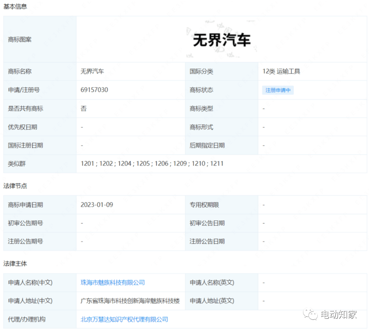Select the applicant address 广东省珠海市科技创新海岸魅族科技楼
The width and height of the screenshot is (369, 331).
(x=130, y=301)
